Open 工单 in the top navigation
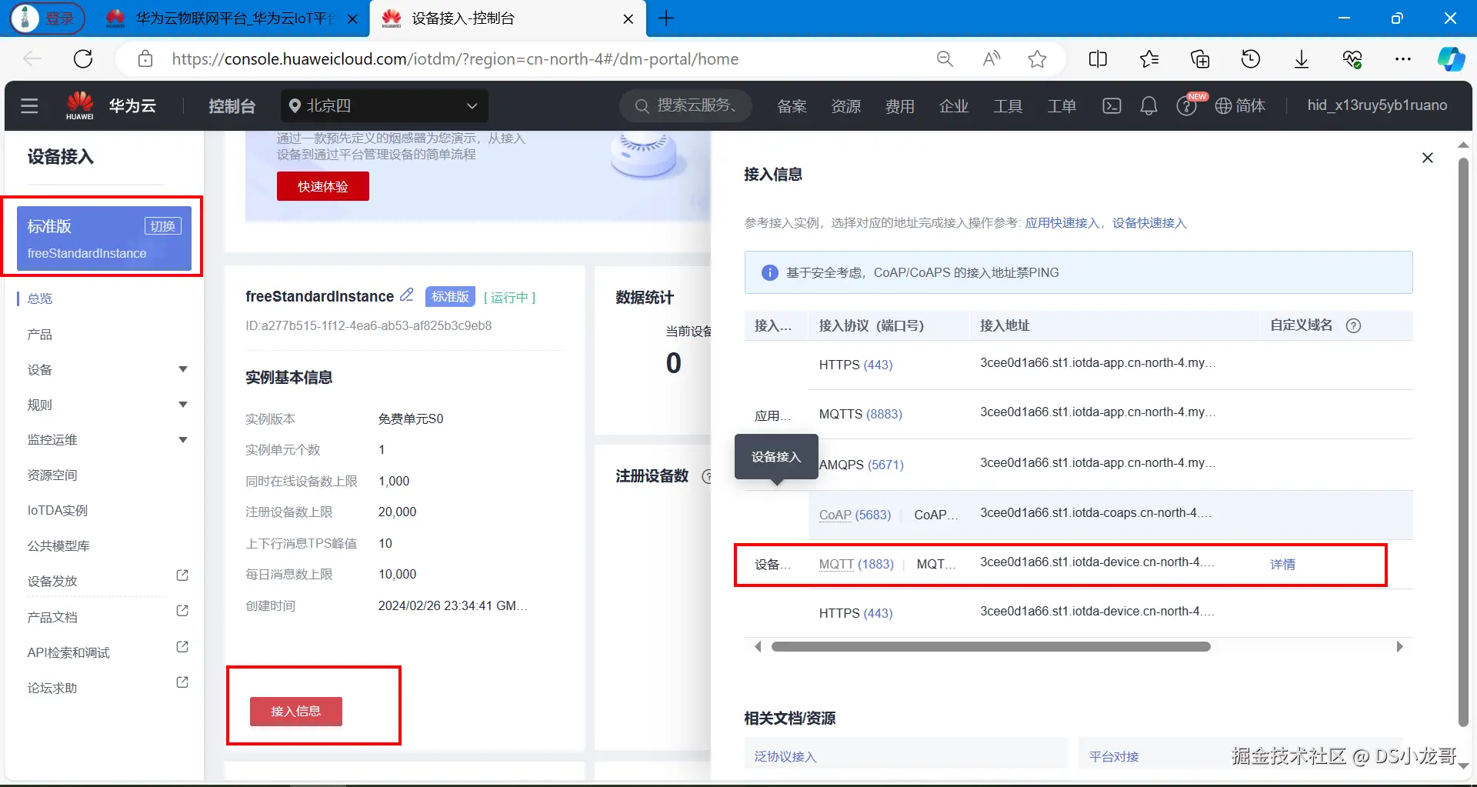Viewport: 1477px width, 787px height. tap(1062, 106)
